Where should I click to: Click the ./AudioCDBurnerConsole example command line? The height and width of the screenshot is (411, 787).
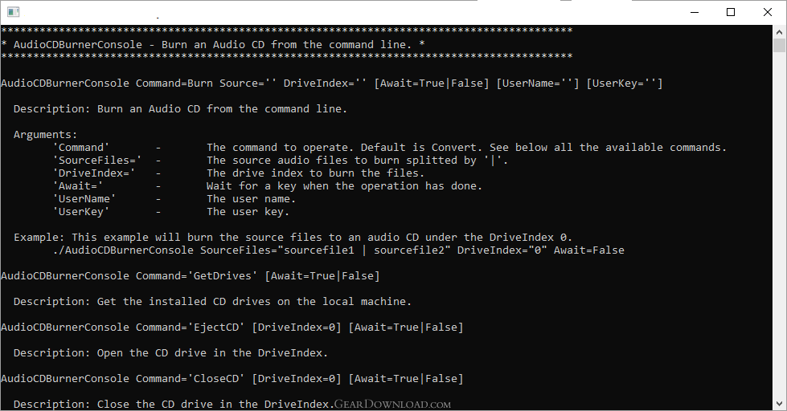(x=338, y=250)
